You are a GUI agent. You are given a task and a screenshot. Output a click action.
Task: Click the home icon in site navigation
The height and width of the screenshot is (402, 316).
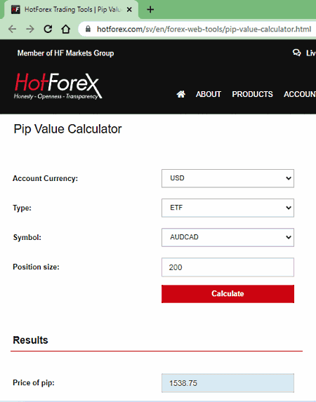click(x=180, y=94)
